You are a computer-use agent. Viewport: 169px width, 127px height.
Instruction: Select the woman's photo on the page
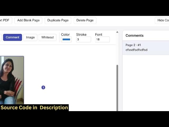click(x=12, y=80)
